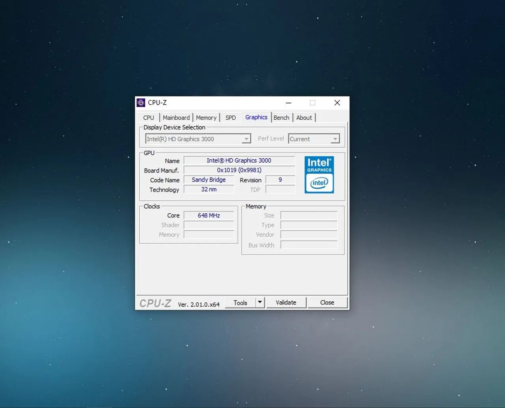Minimize the CPU-Z window
The width and height of the screenshot is (505, 408).
[x=289, y=103]
